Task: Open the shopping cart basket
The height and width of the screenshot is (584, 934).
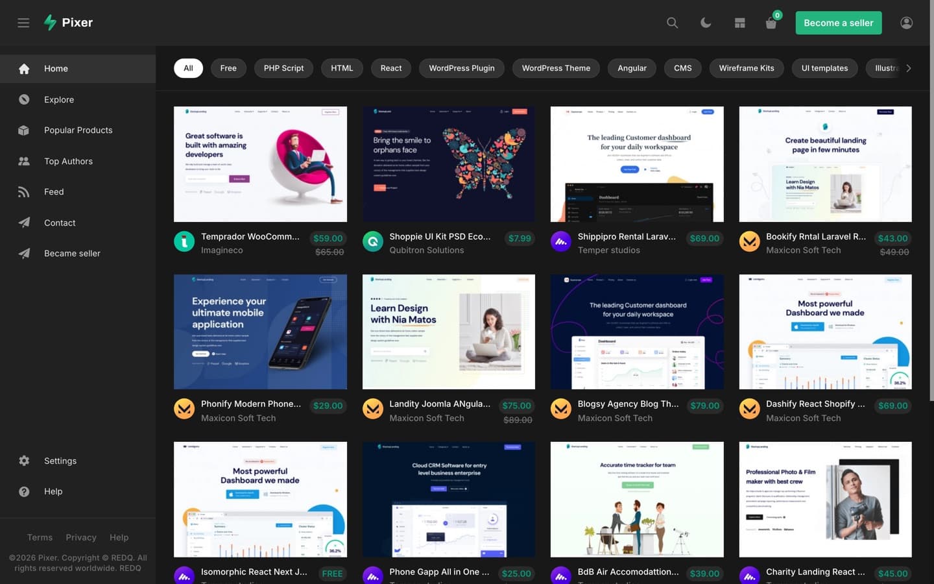Action: point(771,23)
